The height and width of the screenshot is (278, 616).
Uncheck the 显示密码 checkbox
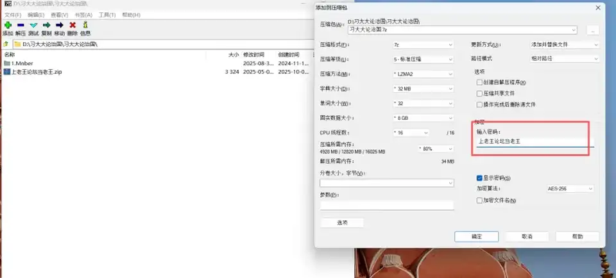[479, 178]
